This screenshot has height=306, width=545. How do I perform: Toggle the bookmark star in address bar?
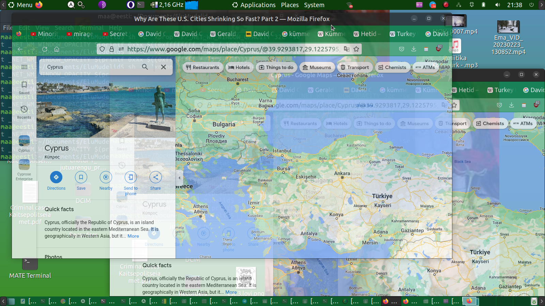pyautogui.click(x=356, y=49)
